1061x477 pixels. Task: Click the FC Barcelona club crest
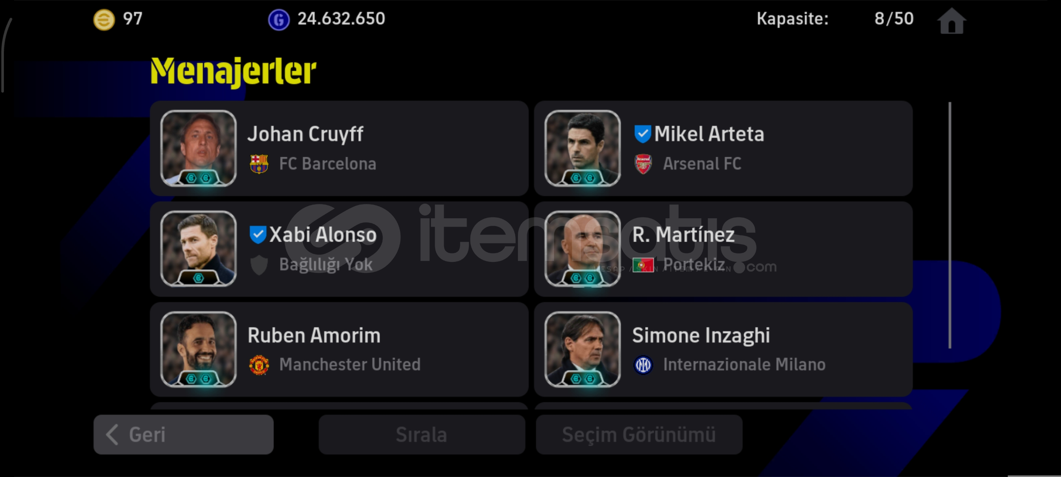(259, 164)
